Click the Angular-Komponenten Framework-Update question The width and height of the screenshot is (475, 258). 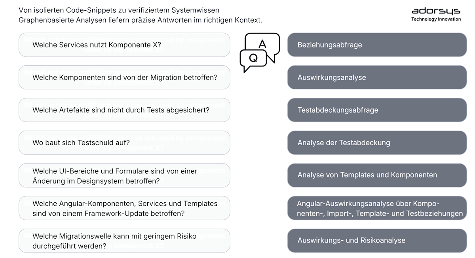[x=124, y=208]
